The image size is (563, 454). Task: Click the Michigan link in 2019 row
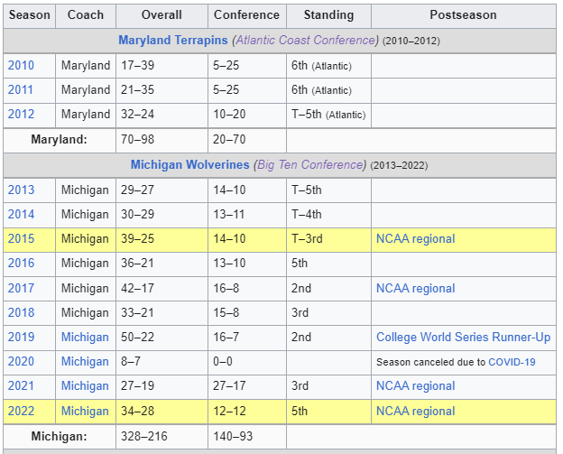tap(85, 337)
